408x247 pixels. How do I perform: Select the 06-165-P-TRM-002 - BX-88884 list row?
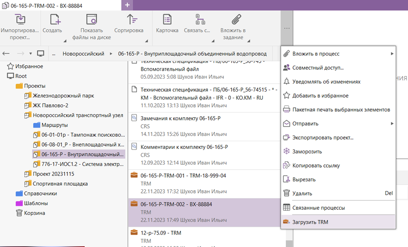(x=204, y=212)
